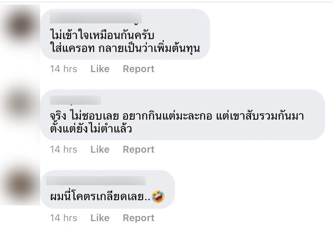Viewport: 333px width, 230px height.
Task: Open the 14 hrs timestamp on the first comment
Action: point(64,69)
